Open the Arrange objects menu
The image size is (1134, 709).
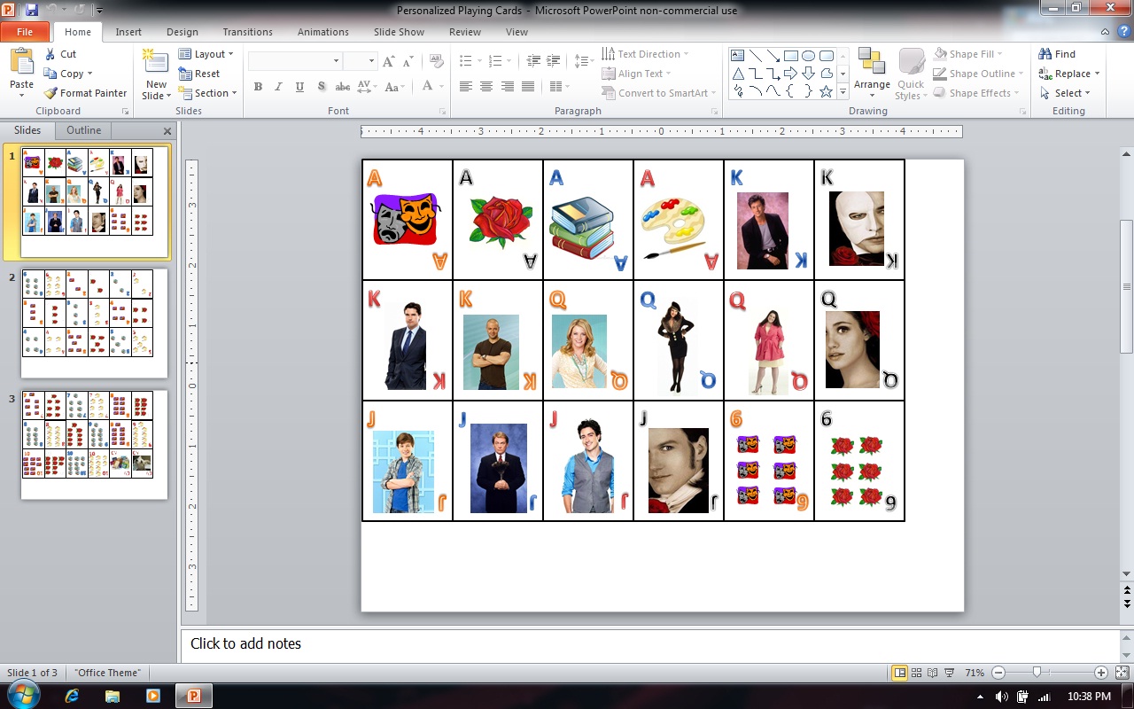(x=872, y=74)
